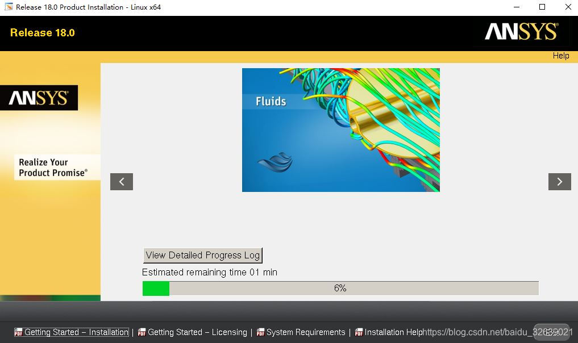Minimize the installer window
The height and width of the screenshot is (343, 578).
pos(517,7)
